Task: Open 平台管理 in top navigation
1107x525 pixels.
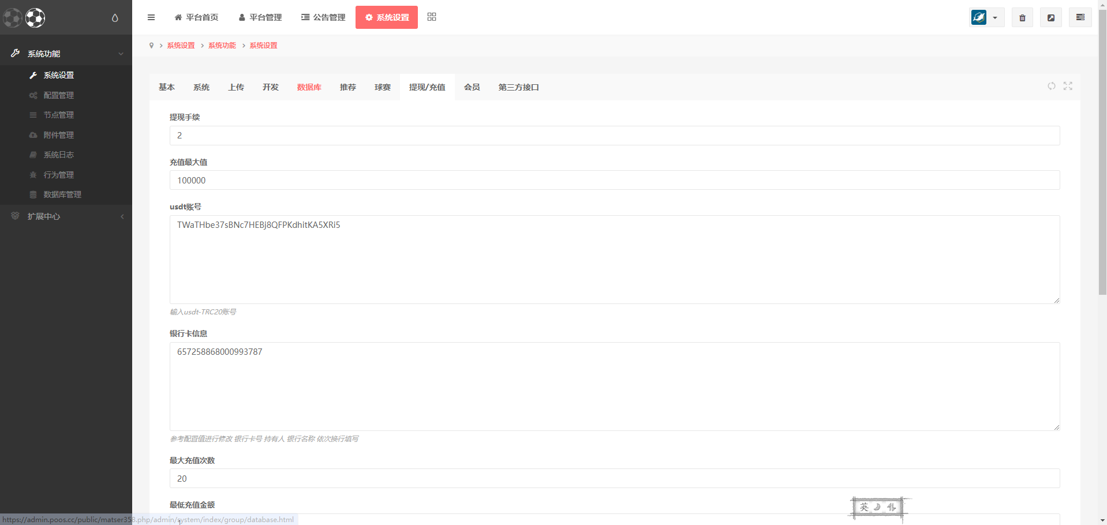Action: pos(260,17)
